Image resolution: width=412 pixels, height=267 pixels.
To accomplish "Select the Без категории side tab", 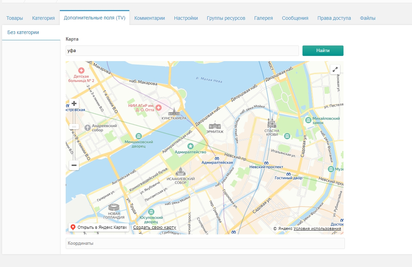I will coord(23,32).
